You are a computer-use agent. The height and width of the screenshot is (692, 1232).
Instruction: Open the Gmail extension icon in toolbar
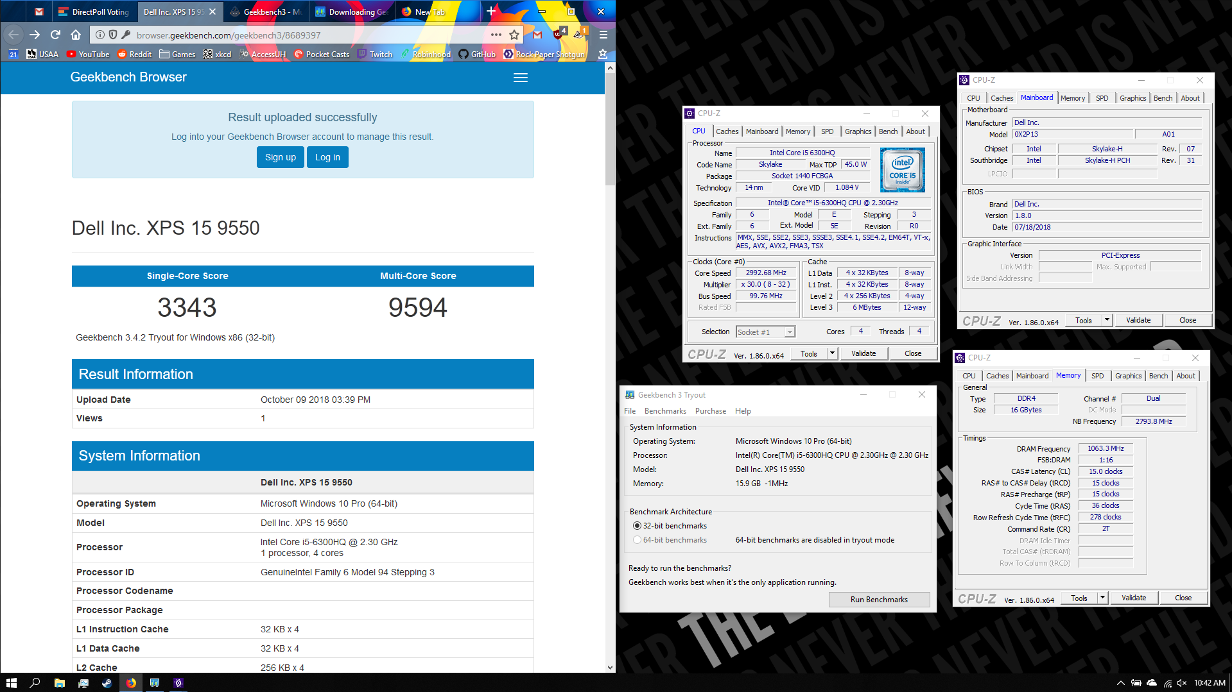(x=537, y=35)
